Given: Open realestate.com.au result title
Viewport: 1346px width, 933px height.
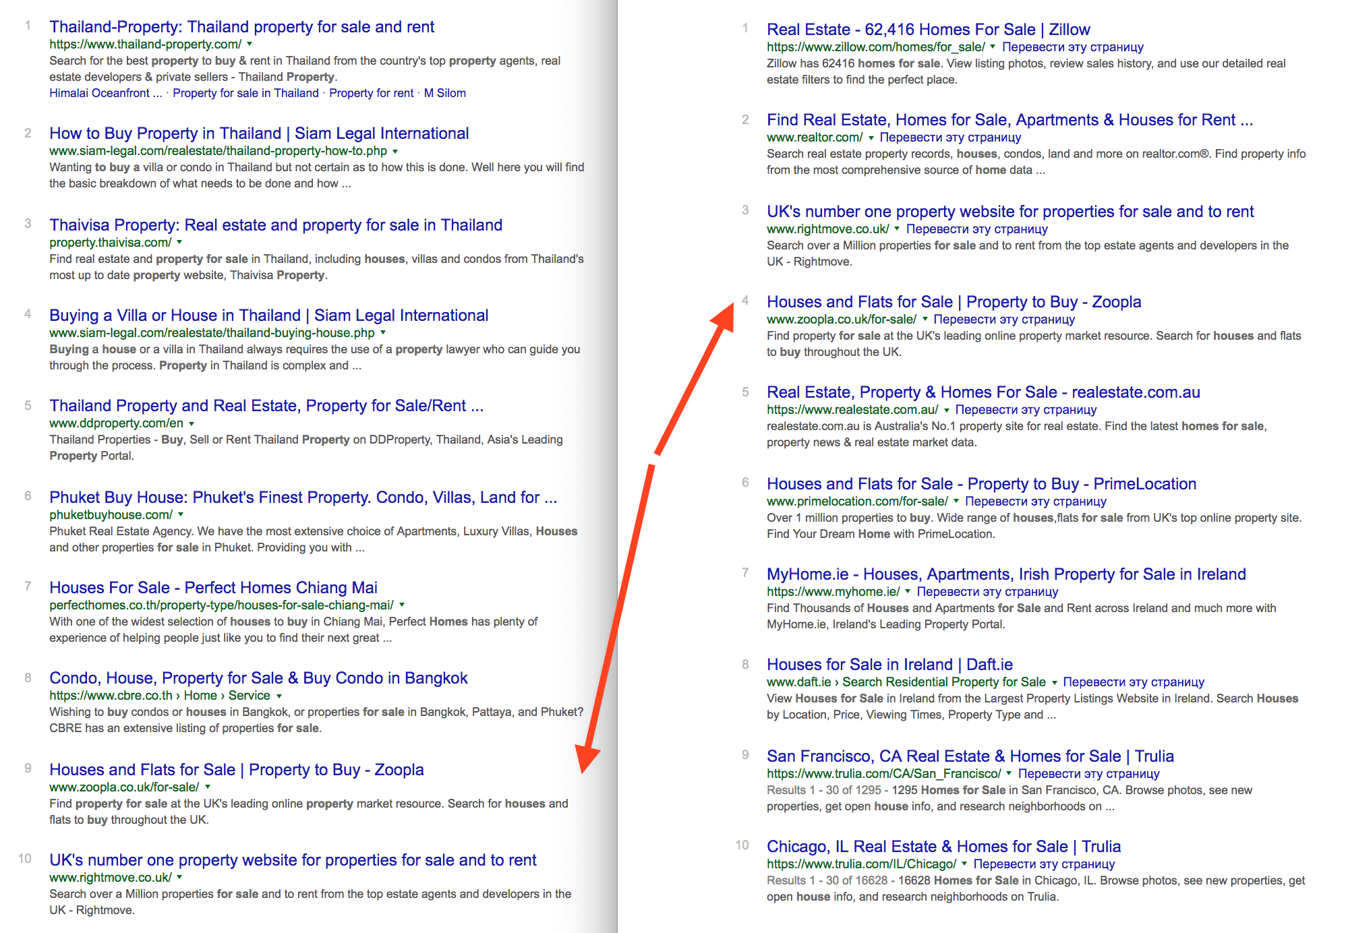Looking at the screenshot, I should [983, 392].
